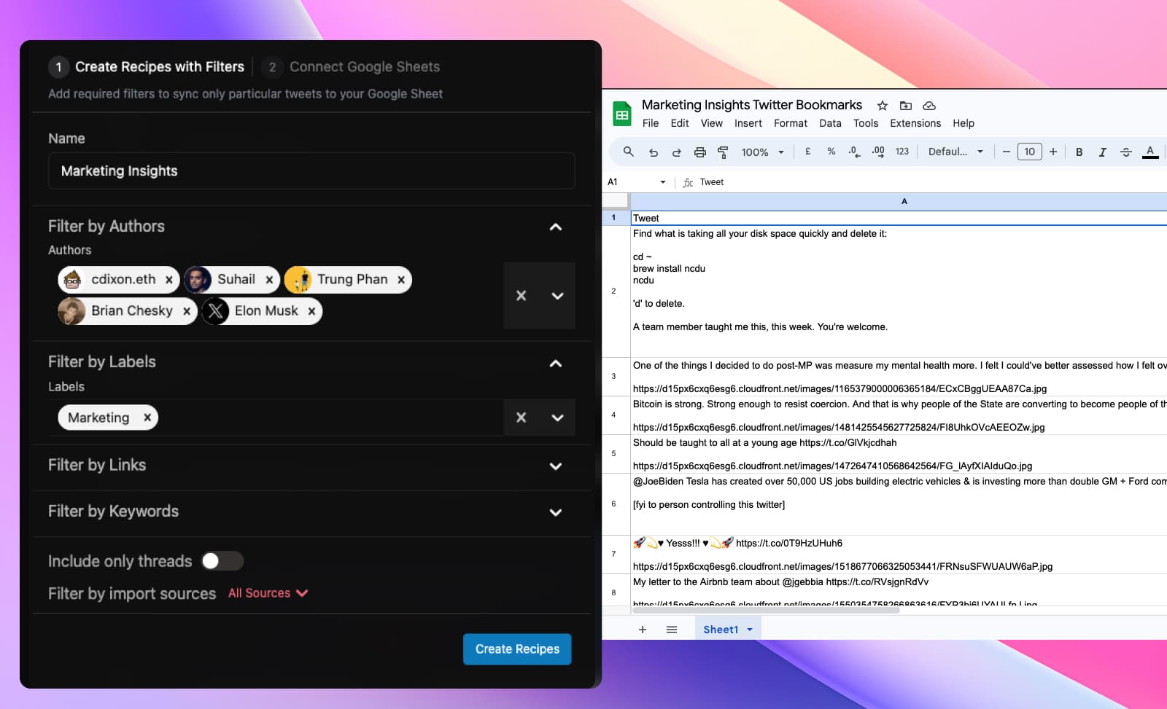This screenshot has width=1167, height=709.
Task: Select Create Recipes with Filters step
Action: (147, 67)
